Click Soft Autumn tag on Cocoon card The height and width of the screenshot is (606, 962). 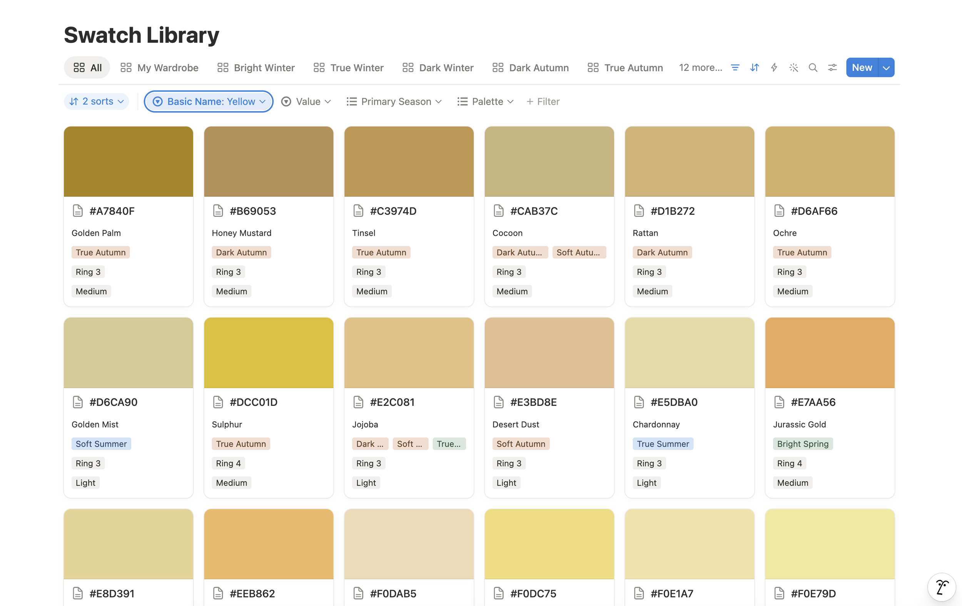click(x=579, y=252)
